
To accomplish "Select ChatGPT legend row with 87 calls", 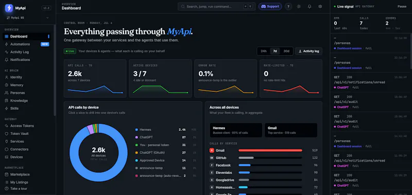I will [165, 137].
